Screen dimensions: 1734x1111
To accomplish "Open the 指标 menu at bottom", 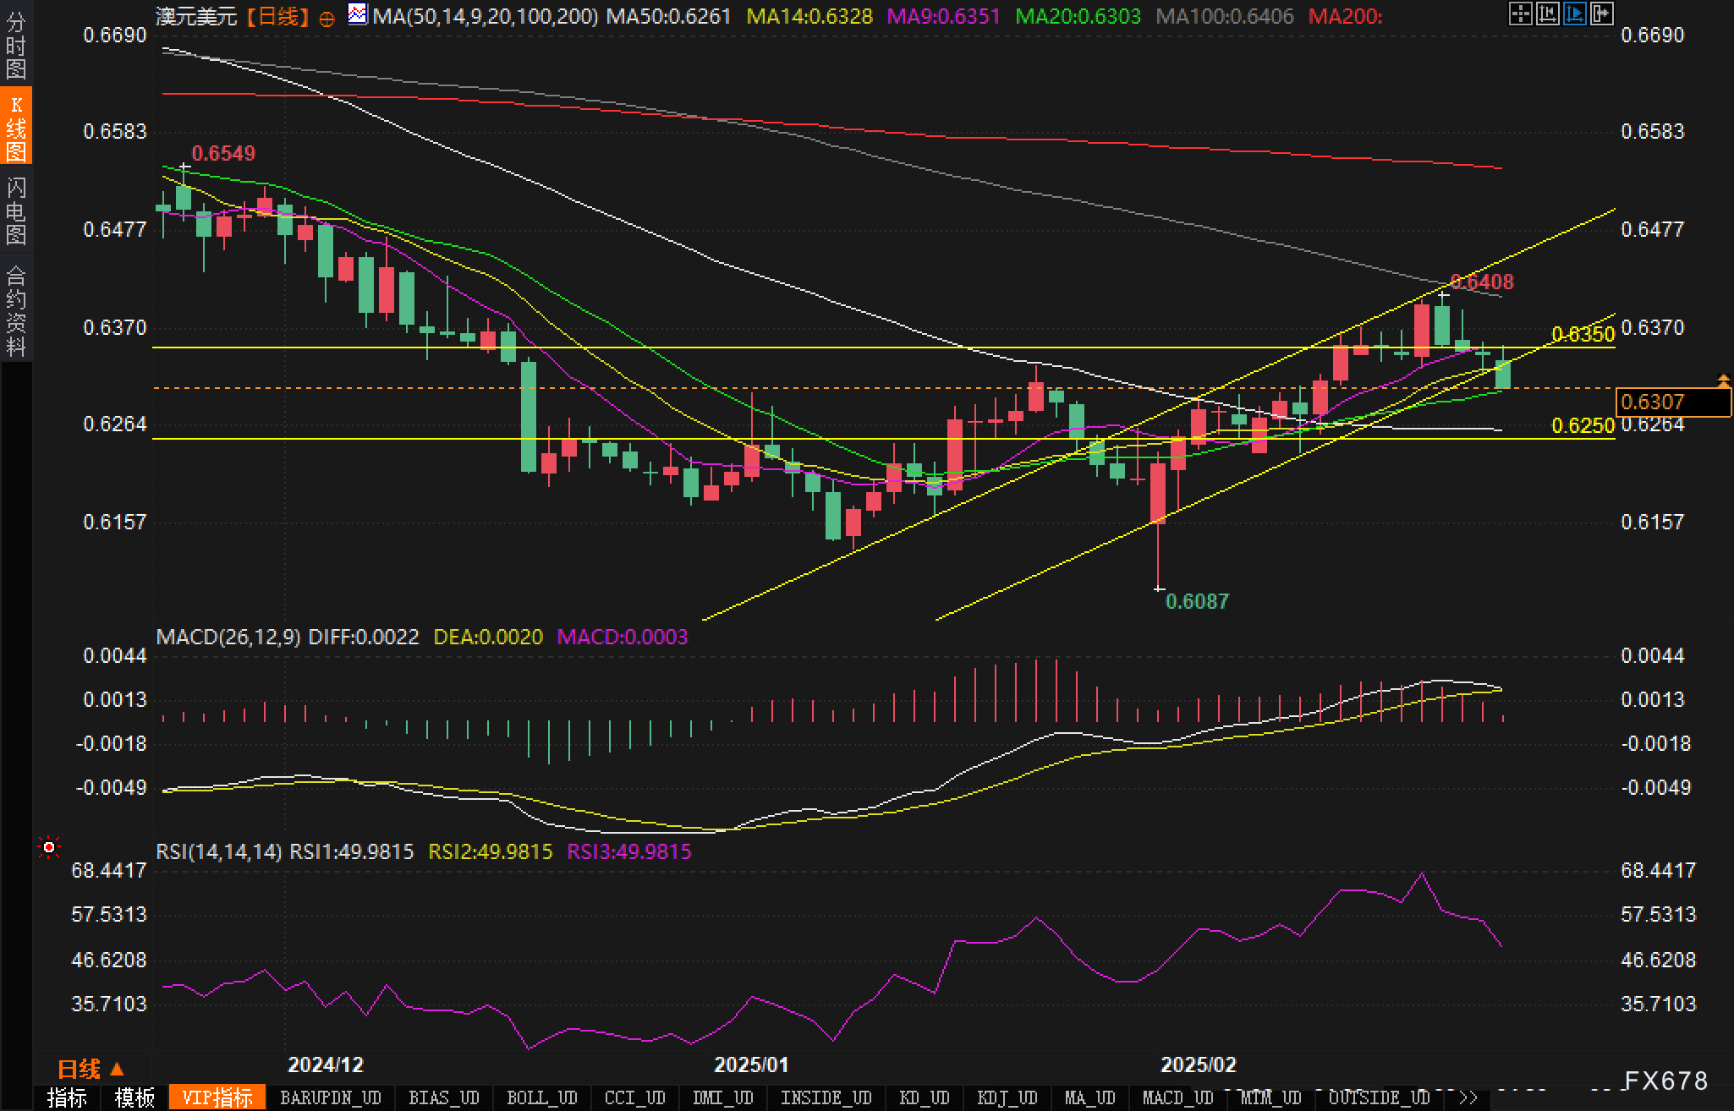I will (67, 1097).
